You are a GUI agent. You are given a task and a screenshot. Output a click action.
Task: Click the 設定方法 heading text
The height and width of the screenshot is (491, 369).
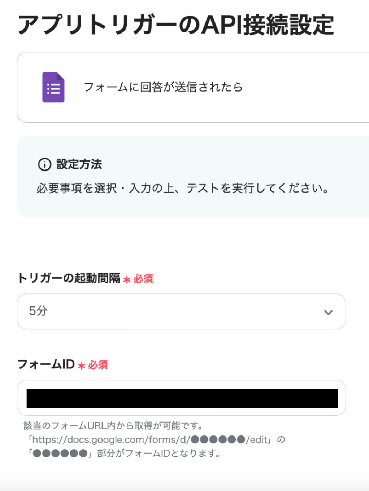click(79, 164)
